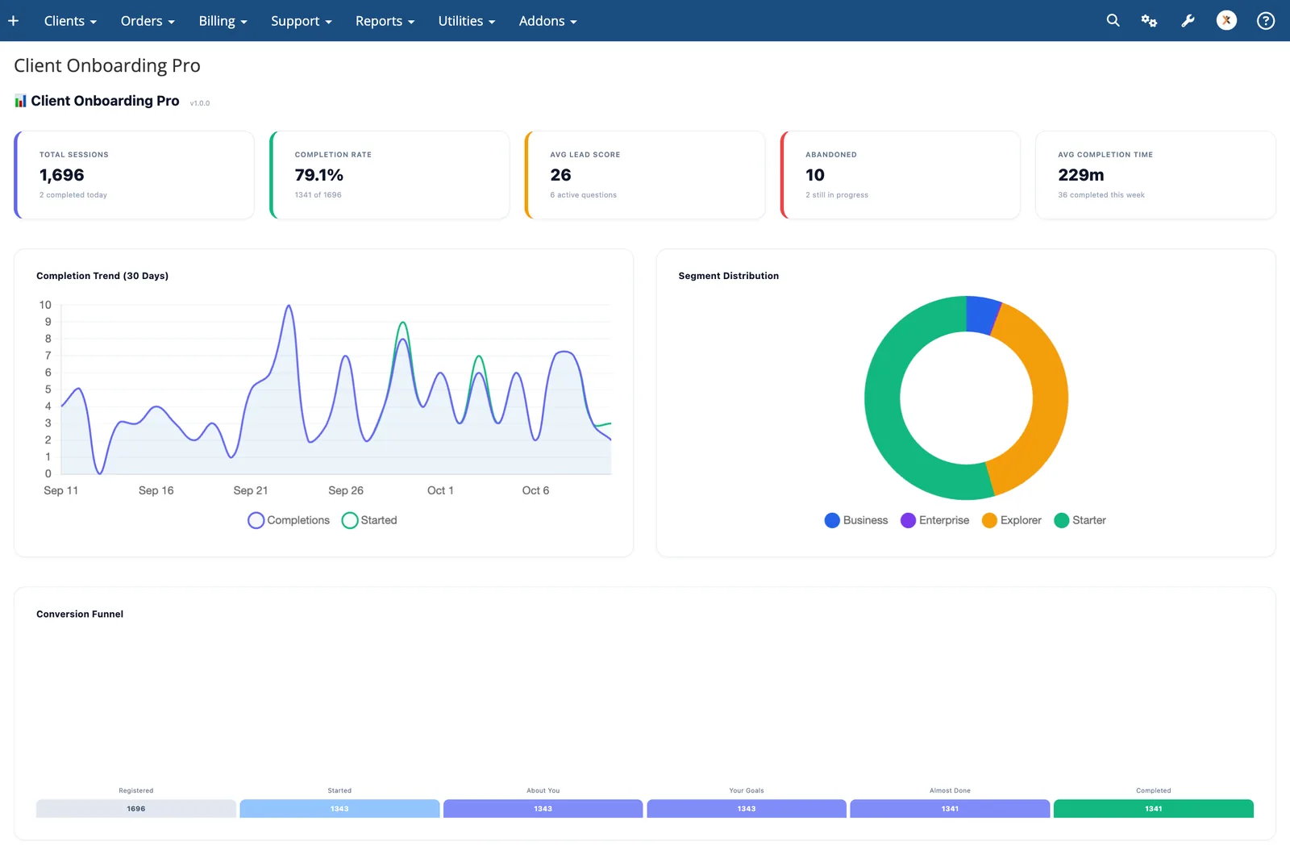Screen dimensions: 1290x854
Task: Click the Segment Distribution title
Action: [x=729, y=276]
